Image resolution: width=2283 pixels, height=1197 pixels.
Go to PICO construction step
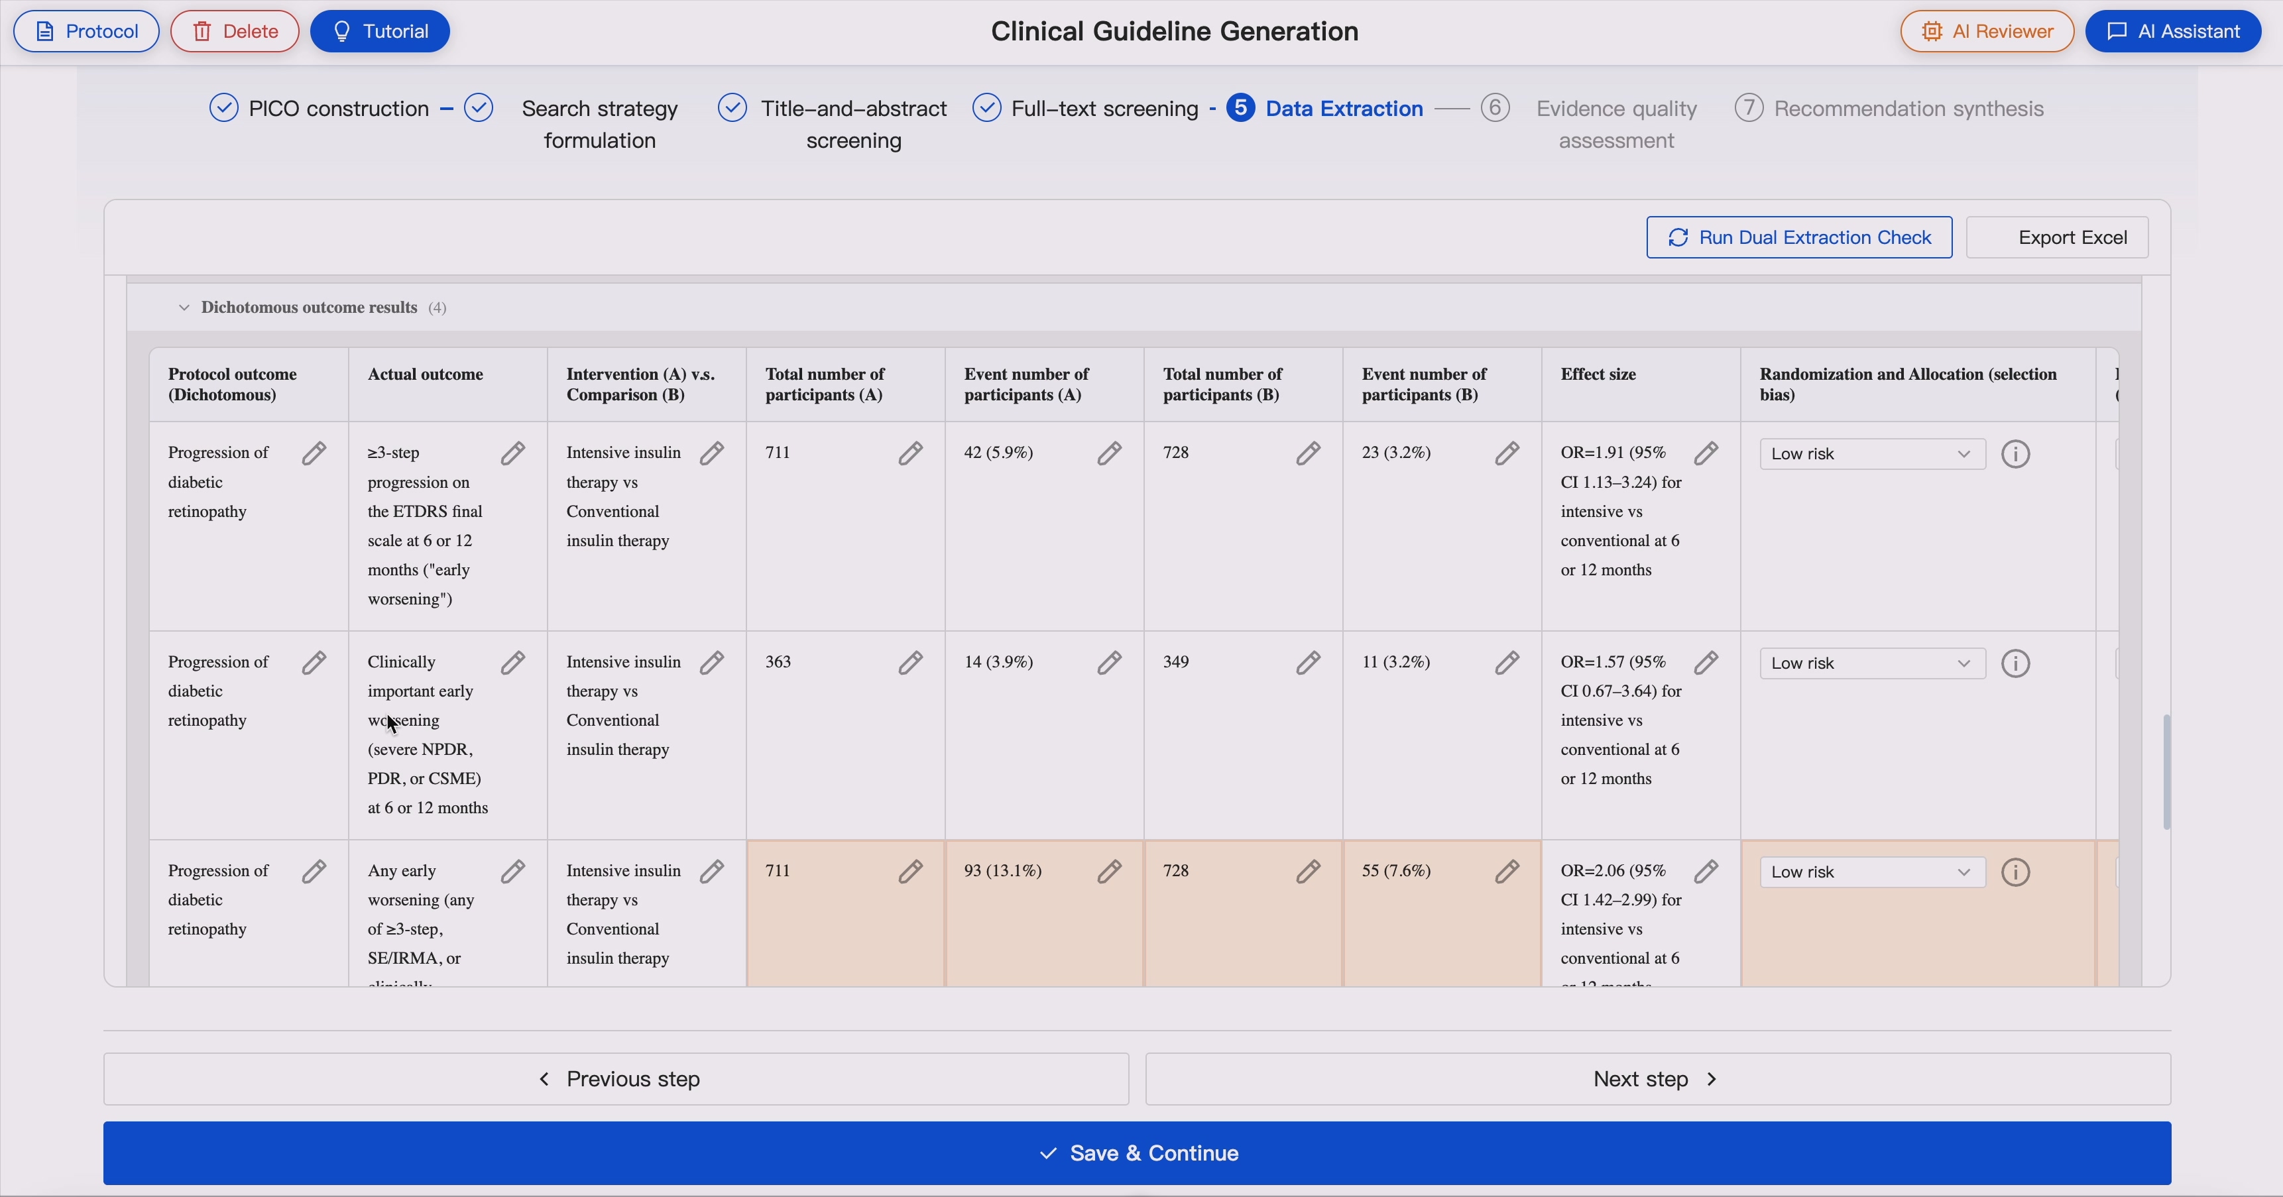(x=319, y=108)
